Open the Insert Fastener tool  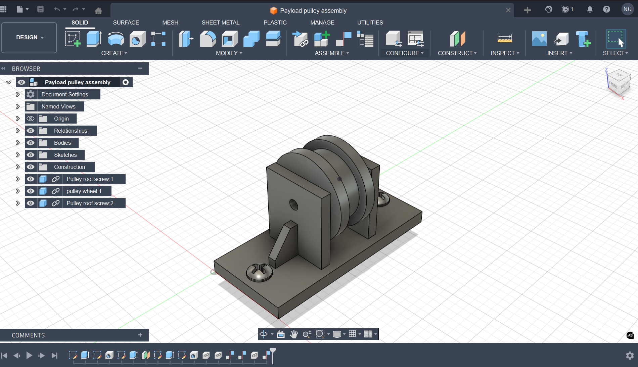pos(583,39)
